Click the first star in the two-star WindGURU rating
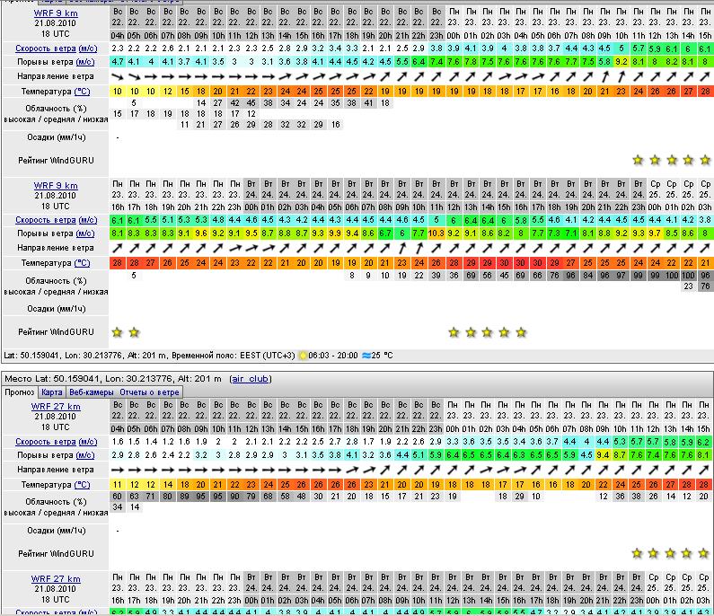 click(117, 332)
